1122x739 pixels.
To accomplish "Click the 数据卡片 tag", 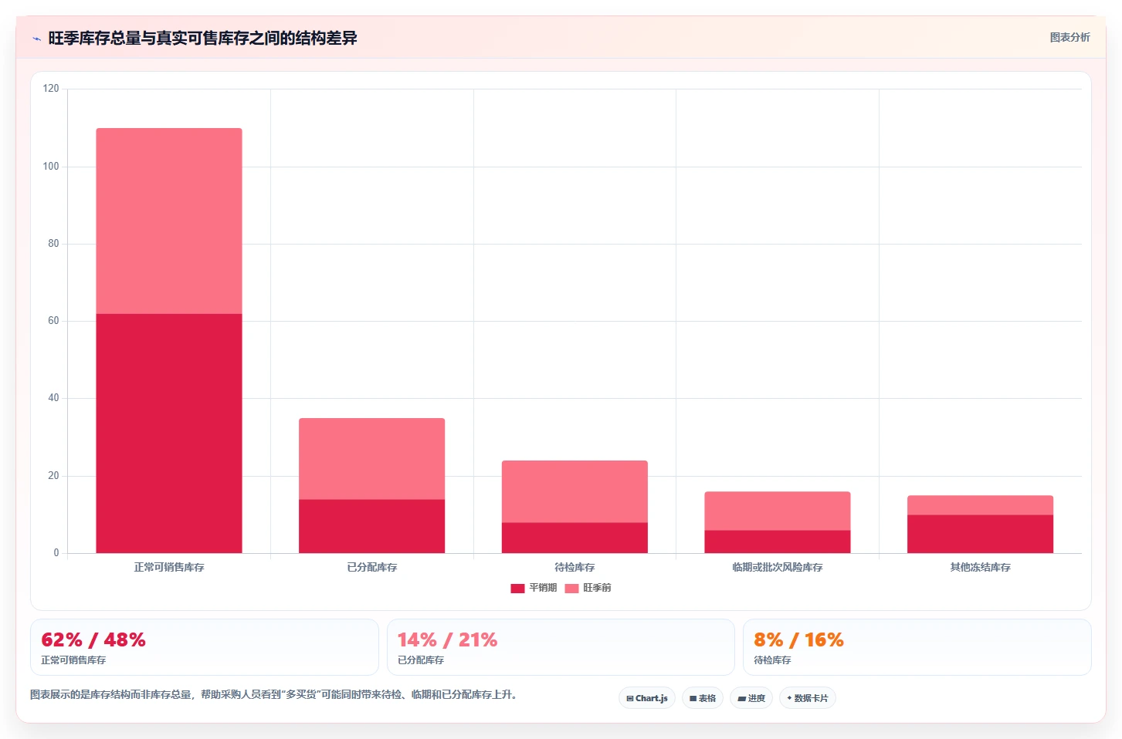I will point(808,698).
